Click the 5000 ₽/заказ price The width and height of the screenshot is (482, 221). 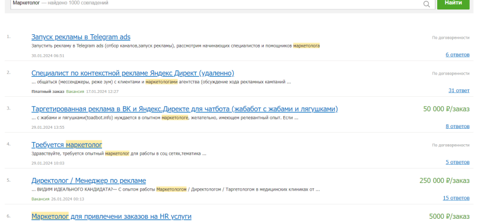point(449,216)
